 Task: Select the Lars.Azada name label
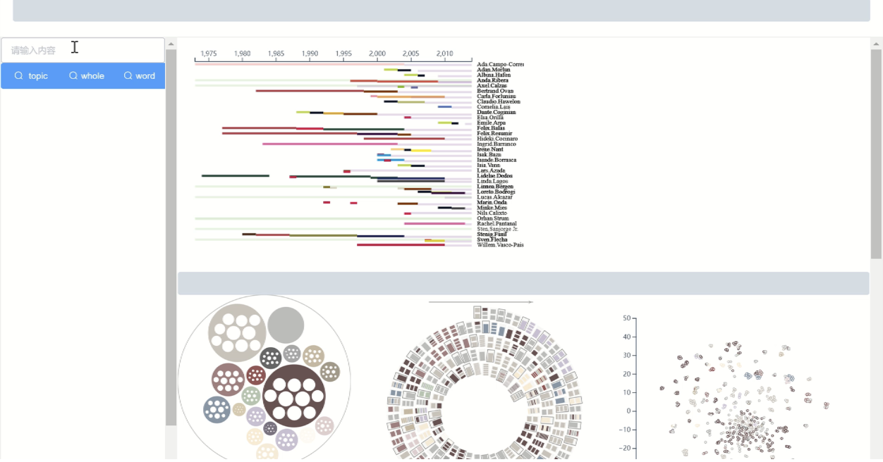(491, 170)
